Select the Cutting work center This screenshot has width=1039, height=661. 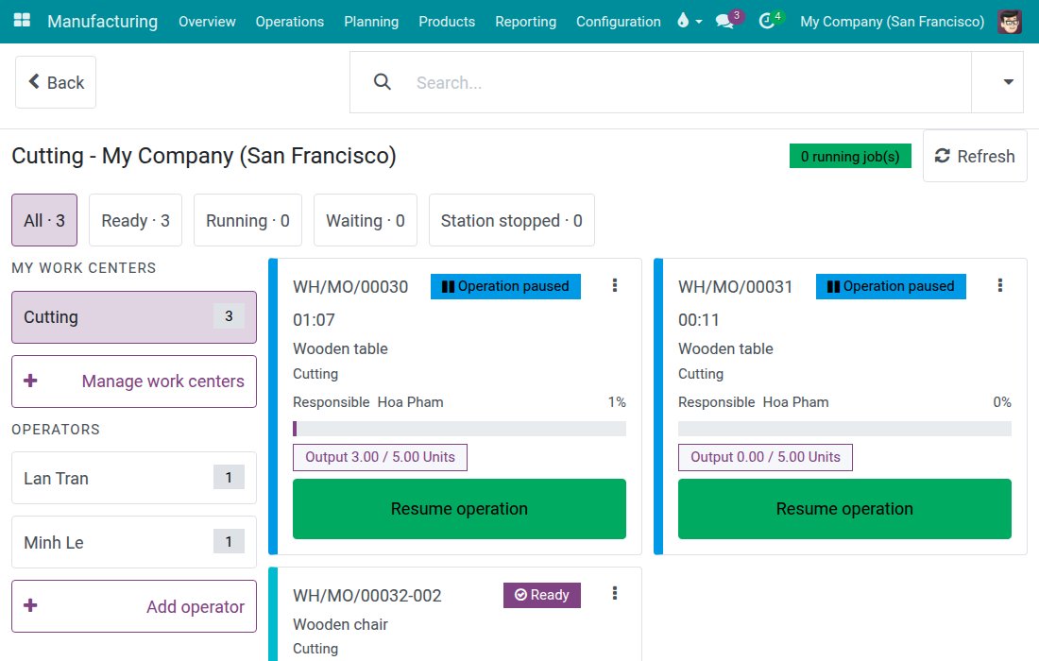[x=134, y=317]
